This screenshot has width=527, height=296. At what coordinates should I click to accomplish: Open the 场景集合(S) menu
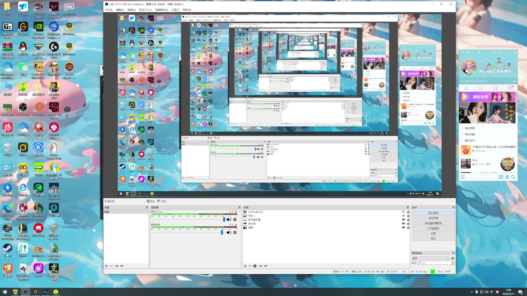(161, 10)
